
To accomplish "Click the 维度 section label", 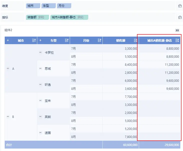I will click(x=5, y=6).
